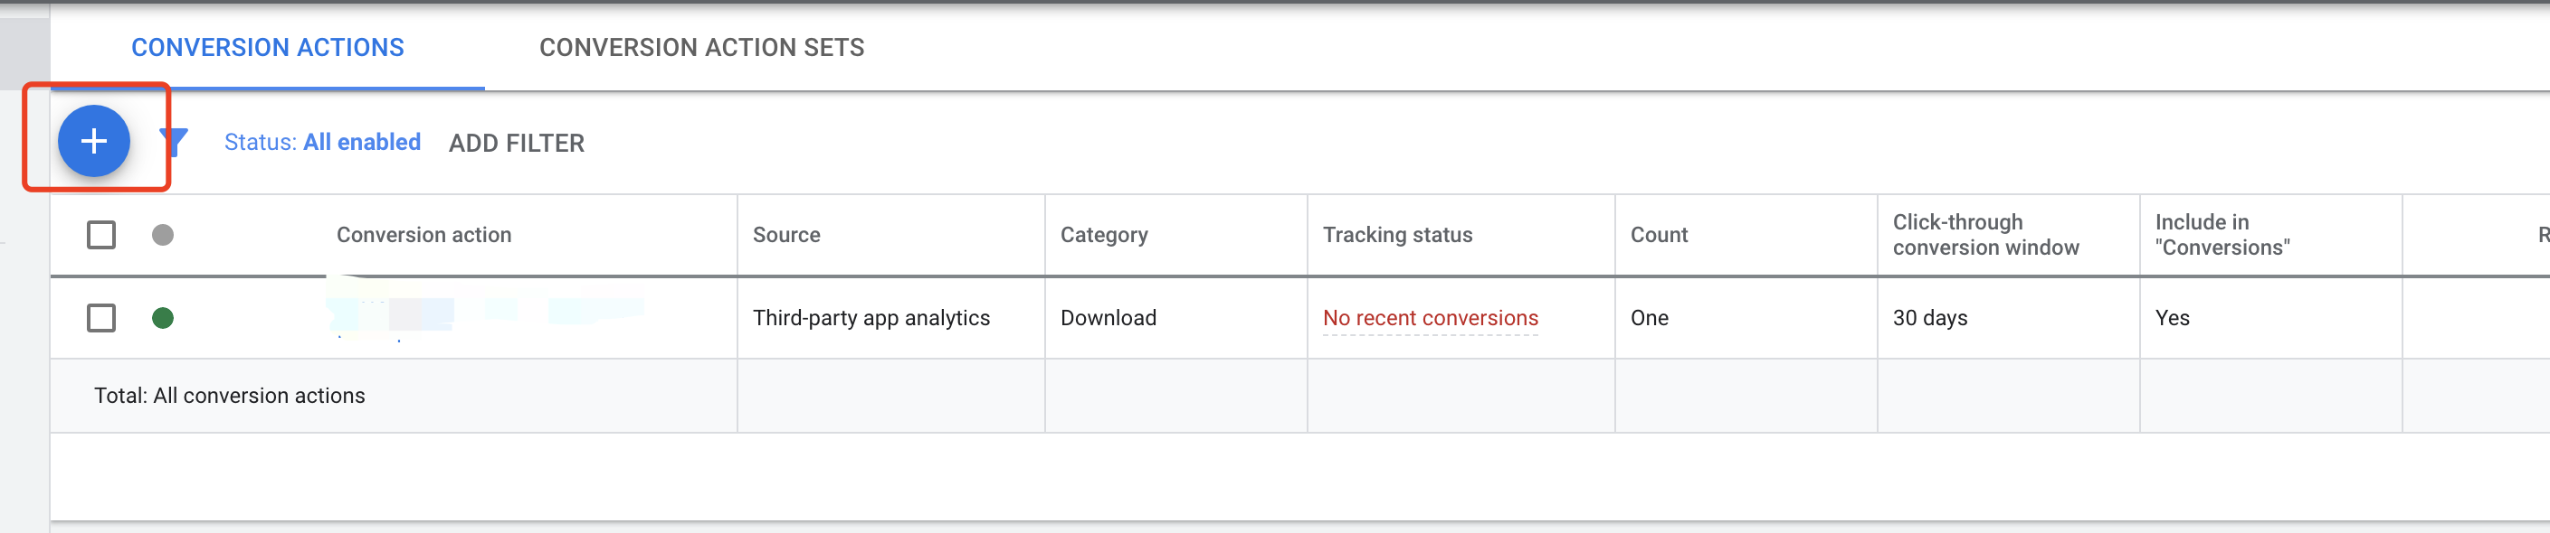The image size is (2550, 533).
Task: Open the No recent conversions status link
Action: 1431,318
